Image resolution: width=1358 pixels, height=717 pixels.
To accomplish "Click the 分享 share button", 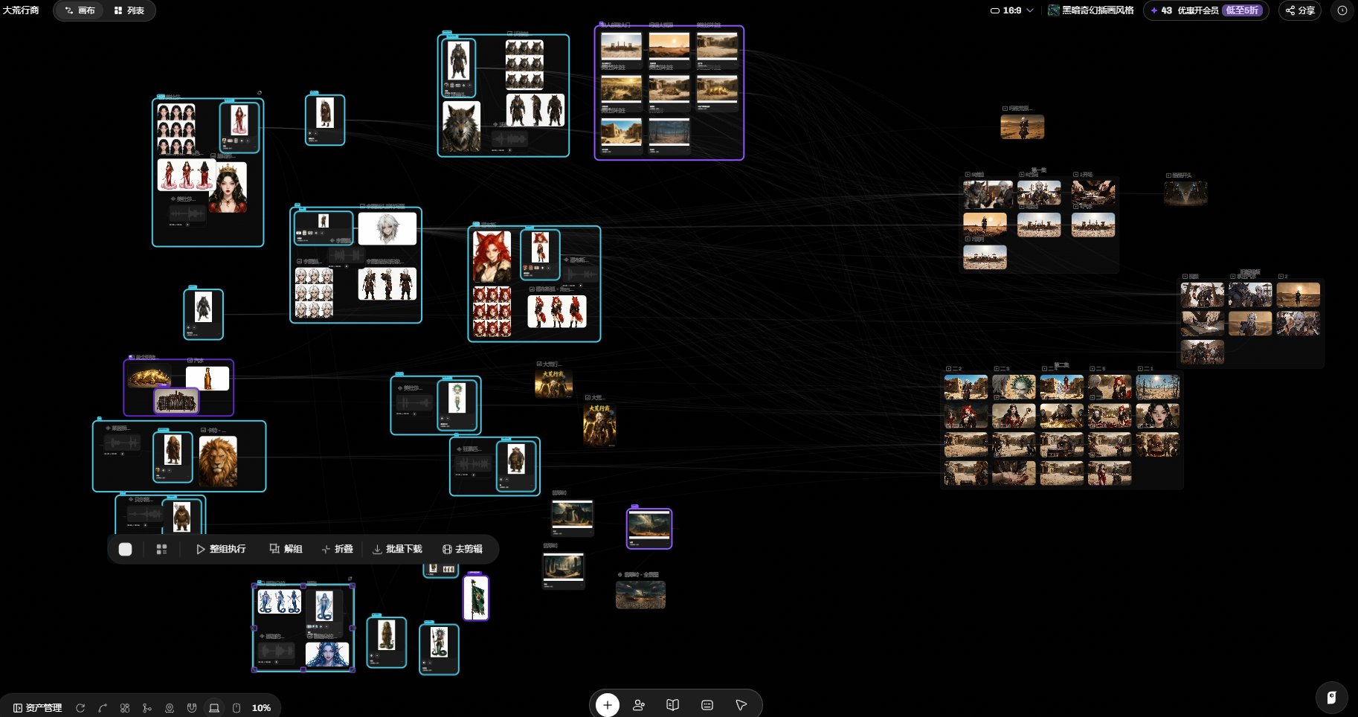I will point(1300,10).
